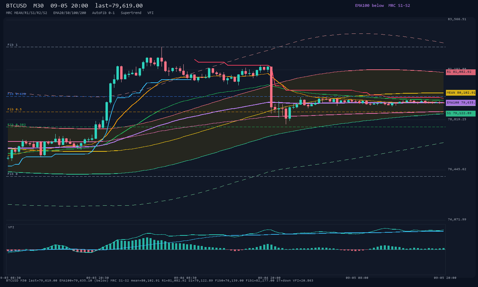The image size is (478, 287).
Task: Click the "Fib 0" level label
Action: 13,174
